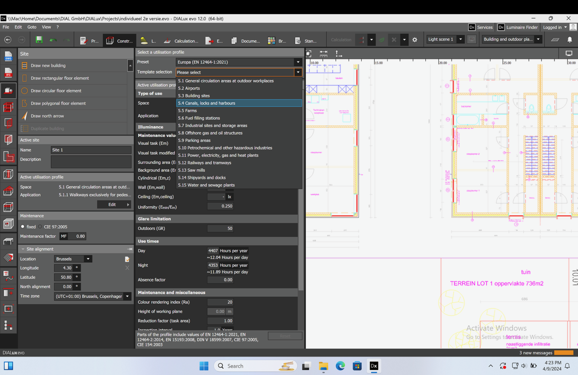Click the notifications bell icon
578x375 pixels.
coord(569,40)
